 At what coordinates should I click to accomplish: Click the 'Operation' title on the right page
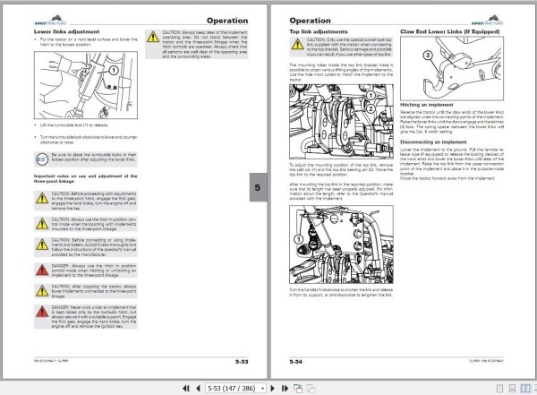pyautogui.click(x=311, y=21)
